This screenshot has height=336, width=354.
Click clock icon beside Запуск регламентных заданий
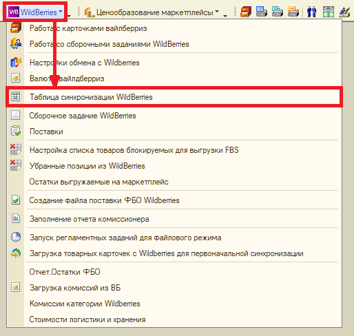click(x=16, y=237)
